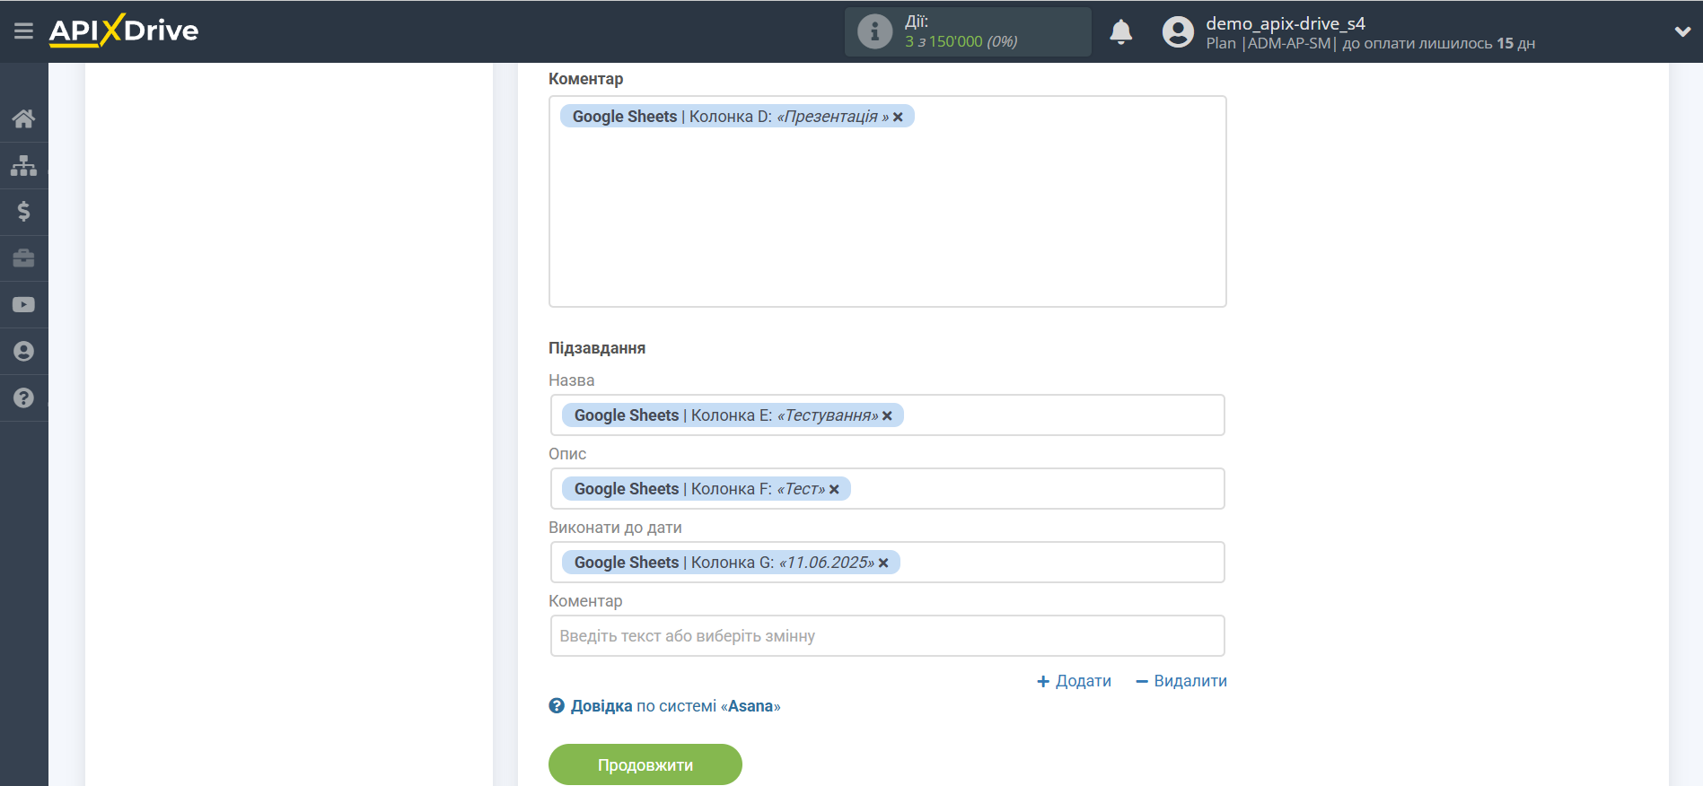Screen dimensions: 1703x786
Task: Focus the Виконати до дати field
Action: (x=887, y=563)
